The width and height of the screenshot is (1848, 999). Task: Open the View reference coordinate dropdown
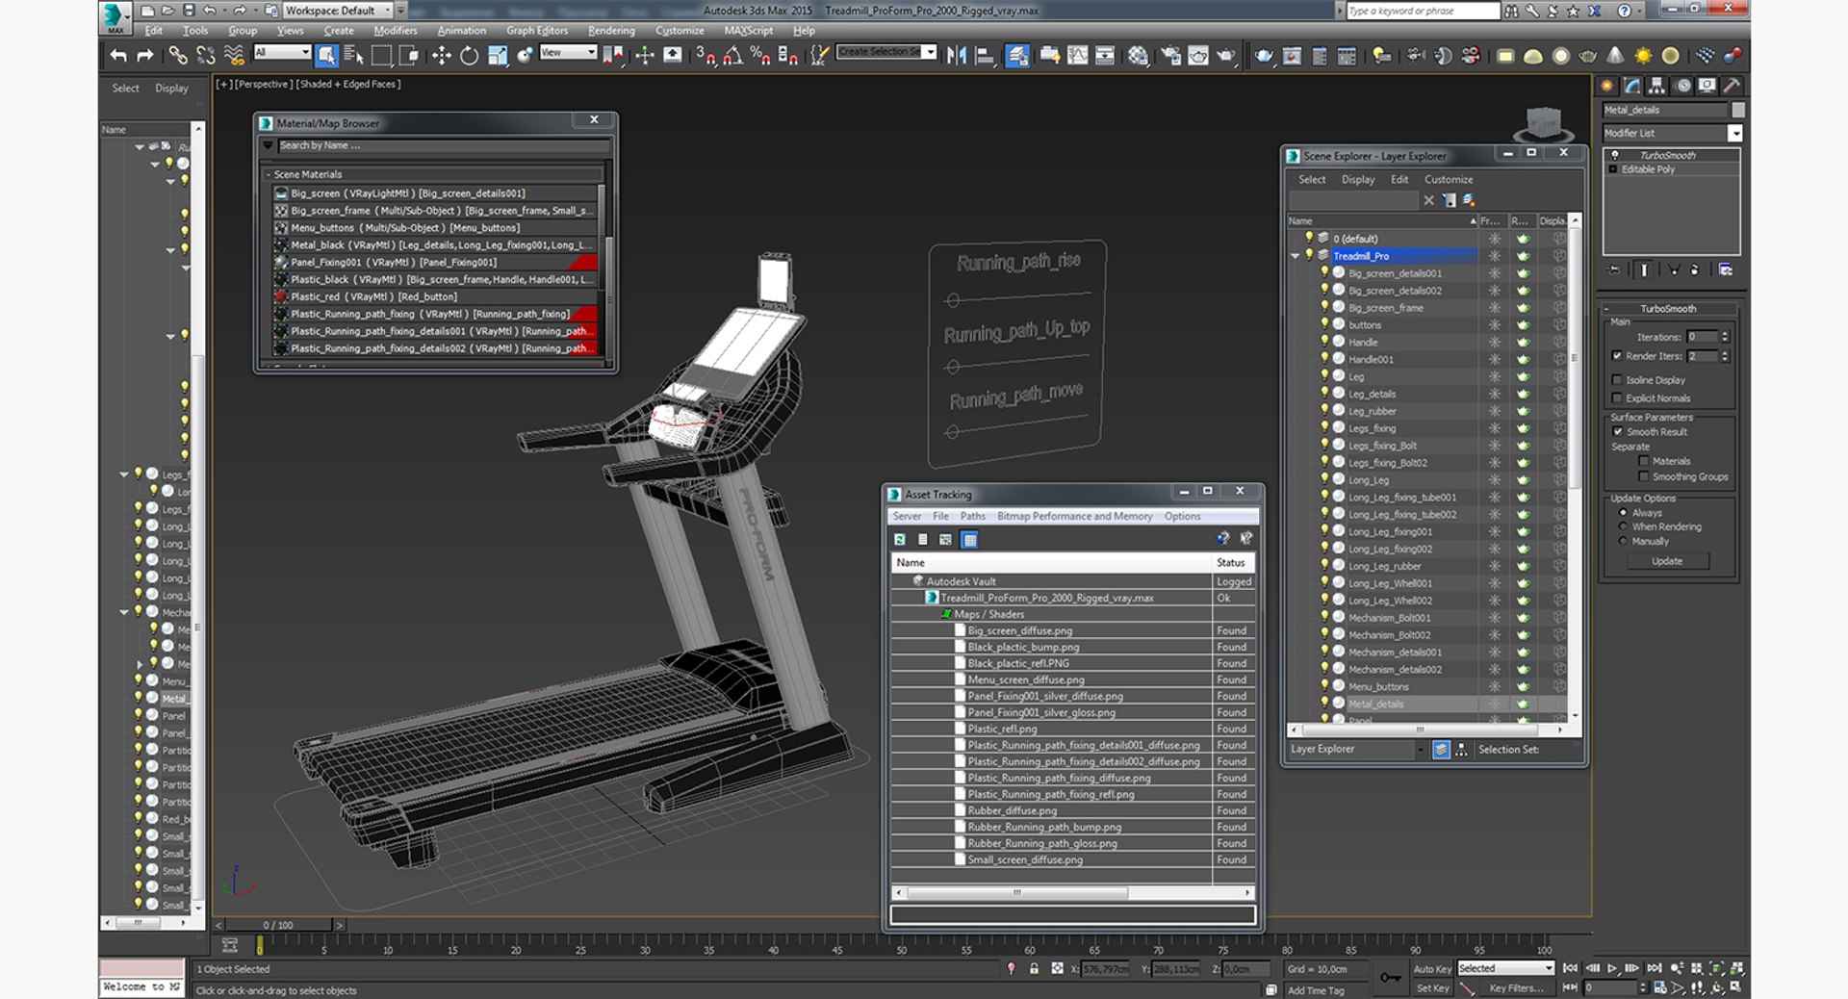pyautogui.click(x=568, y=52)
